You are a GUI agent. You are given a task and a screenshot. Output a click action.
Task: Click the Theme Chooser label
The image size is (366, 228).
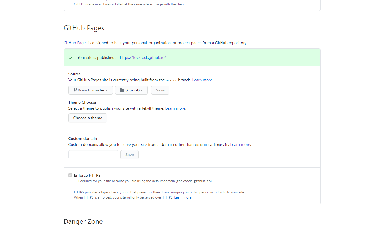pos(82,102)
